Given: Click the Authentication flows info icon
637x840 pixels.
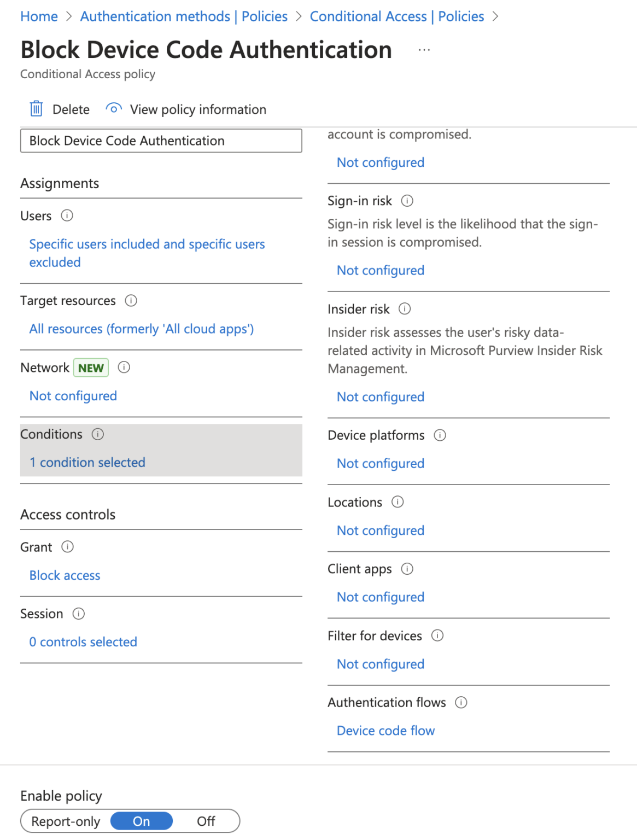Looking at the screenshot, I should (461, 702).
